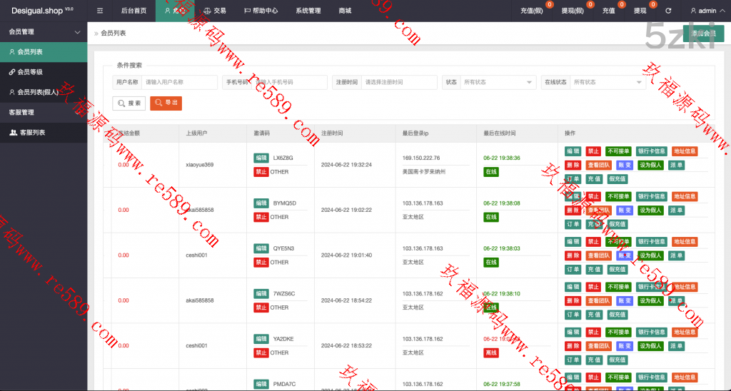This screenshot has height=391, width=731.
Task: Open 会员列表(假人) in the sidebar
Action: tap(37, 92)
